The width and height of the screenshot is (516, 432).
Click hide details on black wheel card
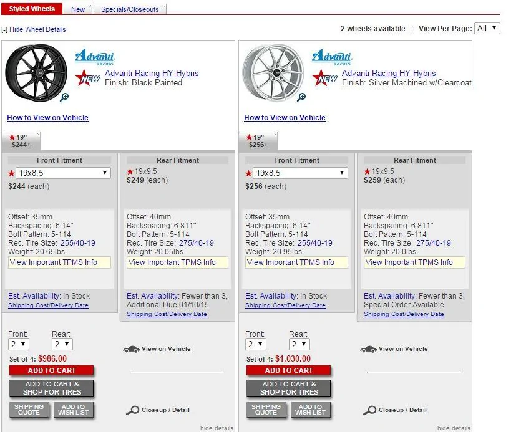(217, 428)
